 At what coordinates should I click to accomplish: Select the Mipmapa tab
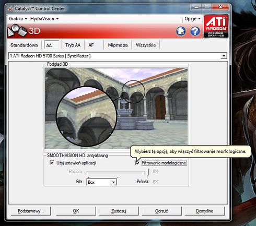[118, 45]
